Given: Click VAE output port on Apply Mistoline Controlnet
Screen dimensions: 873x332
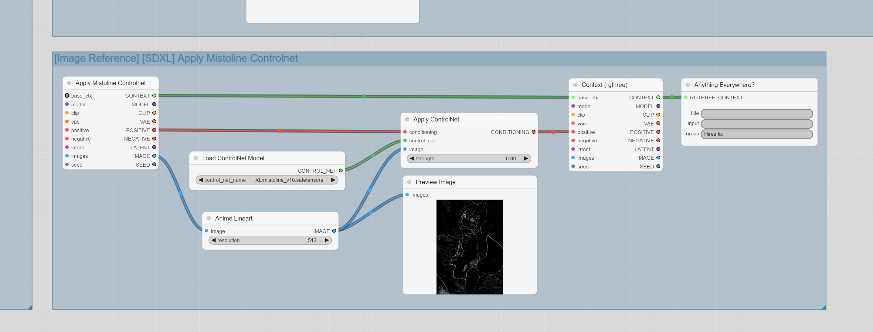Looking at the screenshot, I should 154,122.
